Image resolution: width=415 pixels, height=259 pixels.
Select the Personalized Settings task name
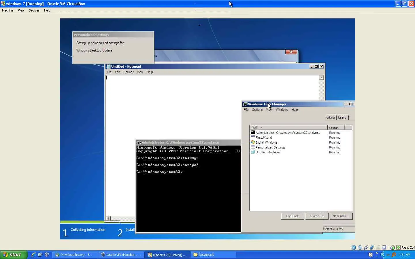click(270, 147)
